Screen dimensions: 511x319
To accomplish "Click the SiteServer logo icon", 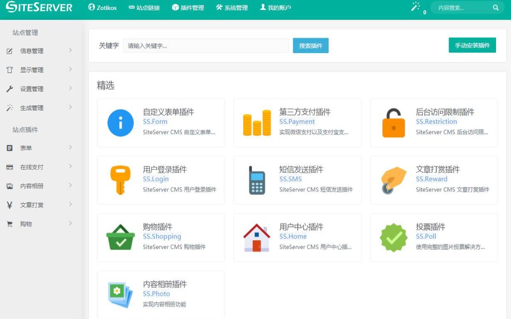I will point(12,7).
